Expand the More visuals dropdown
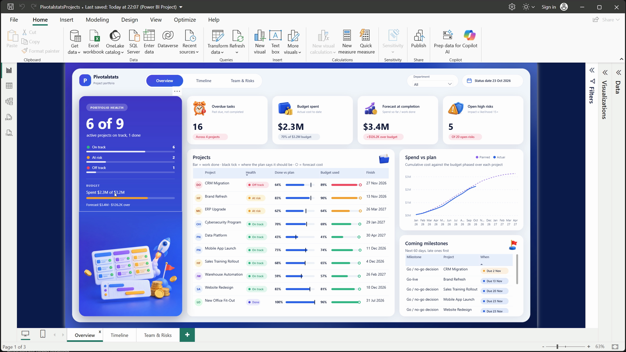Screen dimensions: 626x352 tap(293, 42)
